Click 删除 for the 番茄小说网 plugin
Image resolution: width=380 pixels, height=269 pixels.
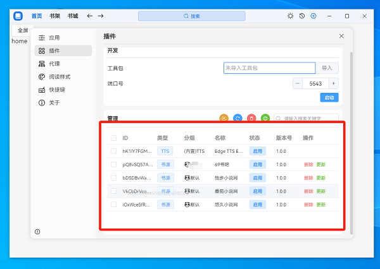[x=308, y=191]
